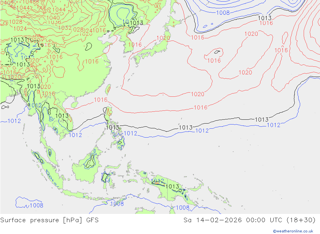The width and height of the screenshot is (320, 234).
Task: Open the weatheronline.co.uk copyright link
Action: tap(293, 231)
